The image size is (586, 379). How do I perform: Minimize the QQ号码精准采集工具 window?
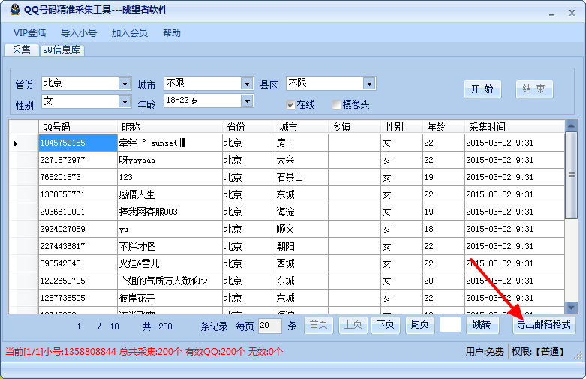[x=551, y=14]
